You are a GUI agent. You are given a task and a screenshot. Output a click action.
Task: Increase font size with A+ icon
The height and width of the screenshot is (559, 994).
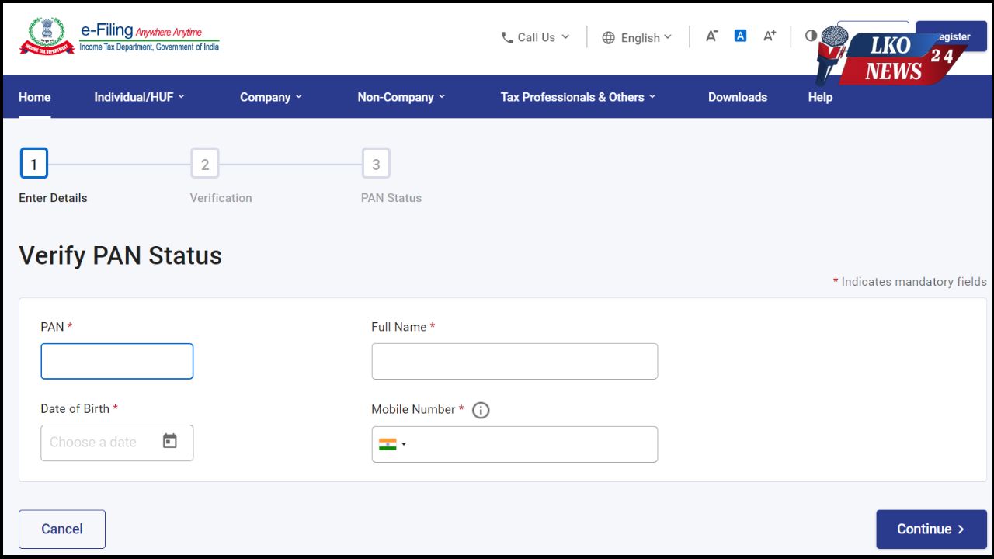coord(770,36)
